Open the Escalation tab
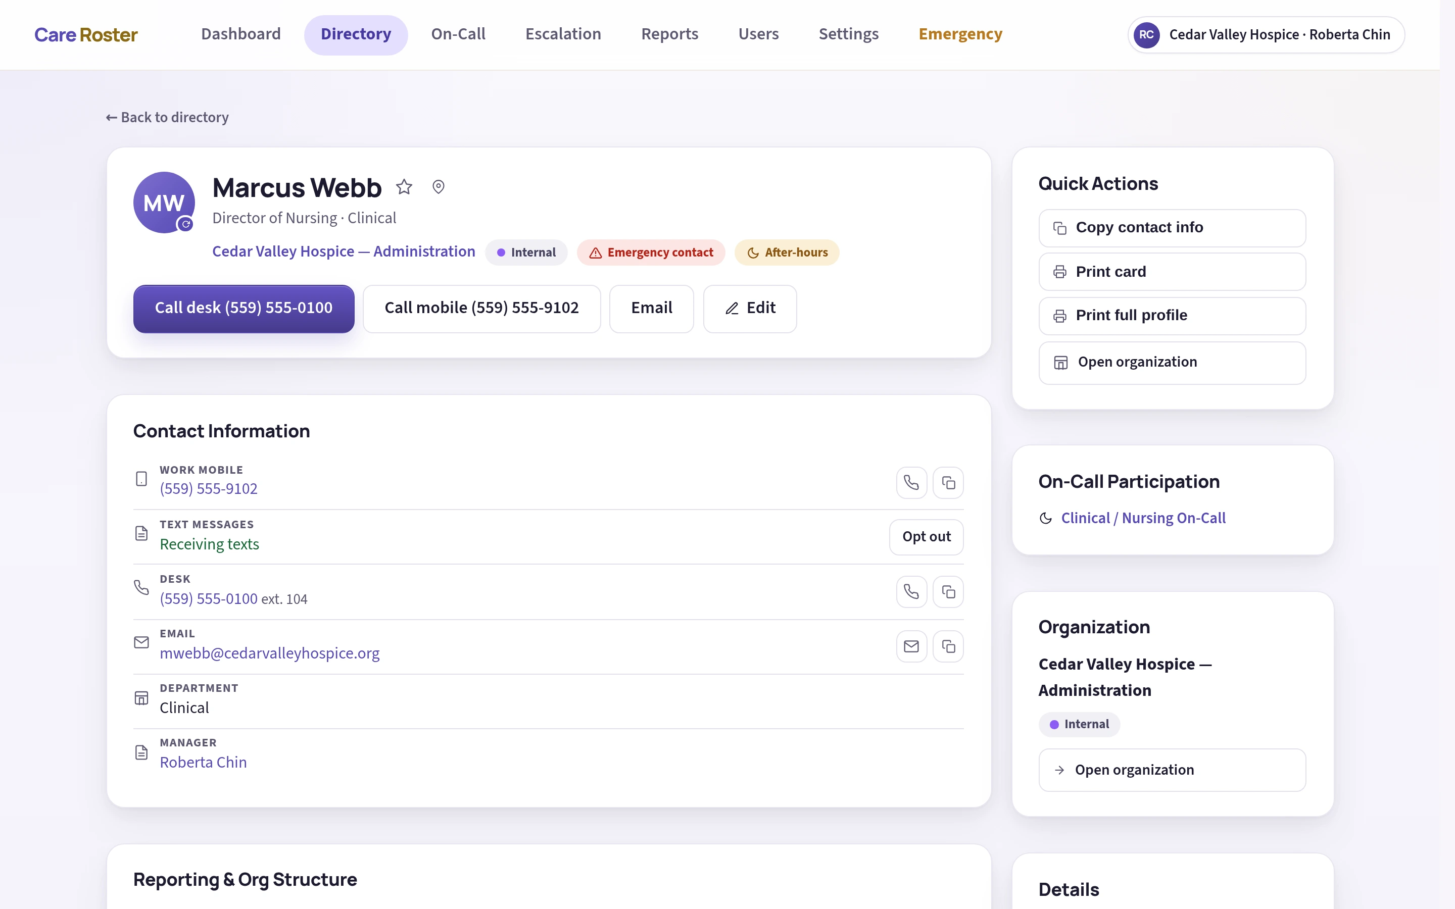This screenshot has height=909, width=1455. pos(563,34)
